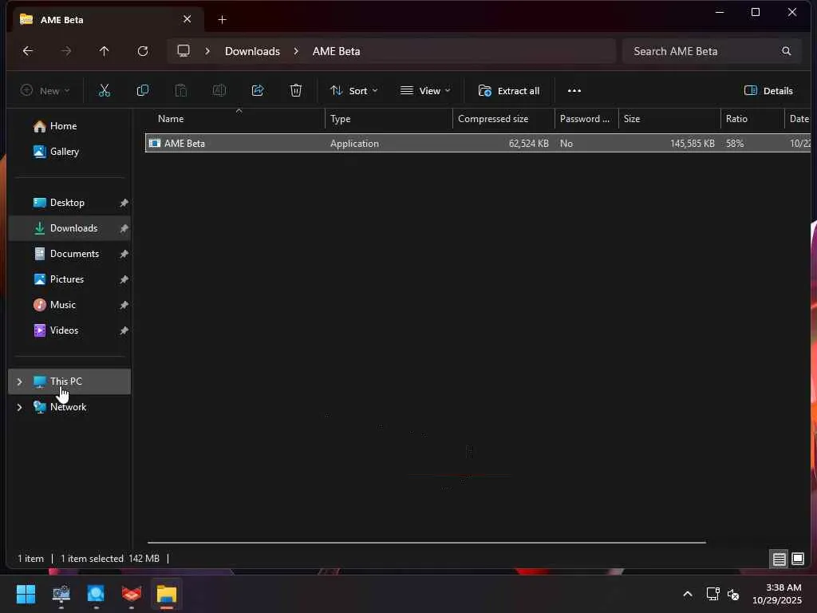The height and width of the screenshot is (613, 817).
Task: Close the AME Beta tab
Action: pyautogui.click(x=187, y=19)
